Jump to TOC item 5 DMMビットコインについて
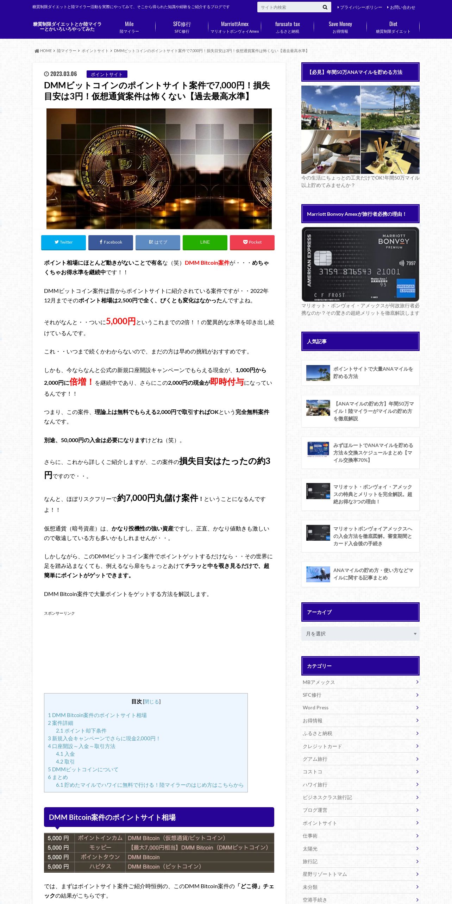452x904 pixels. point(83,770)
